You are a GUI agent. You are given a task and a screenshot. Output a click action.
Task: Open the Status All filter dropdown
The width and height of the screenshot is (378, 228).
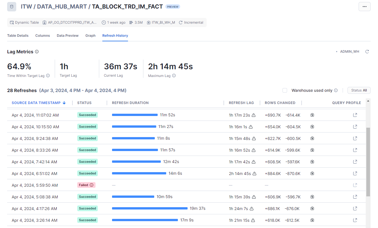click(359, 90)
